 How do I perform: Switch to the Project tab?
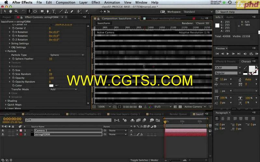click(6, 17)
